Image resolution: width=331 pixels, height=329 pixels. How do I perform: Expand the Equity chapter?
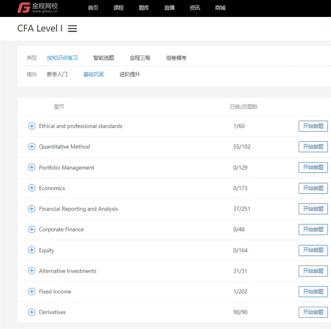click(32, 250)
